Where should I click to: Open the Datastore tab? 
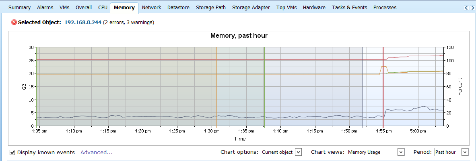coord(179,8)
